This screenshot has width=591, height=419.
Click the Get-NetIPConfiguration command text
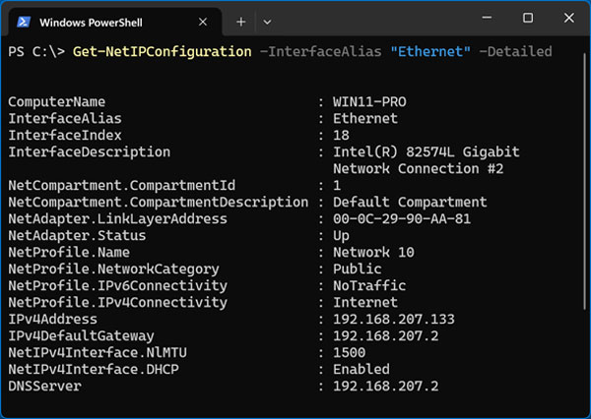point(163,51)
